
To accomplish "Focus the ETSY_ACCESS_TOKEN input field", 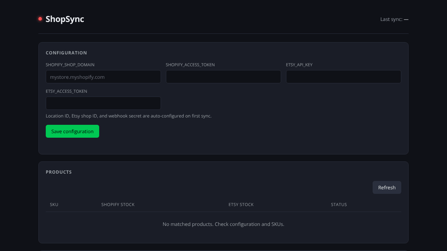I will pyautogui.click(x=103, y=103).
